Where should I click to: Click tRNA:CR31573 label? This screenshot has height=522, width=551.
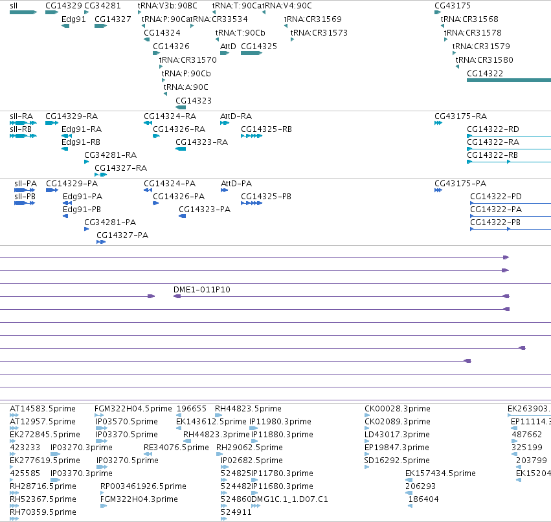tap(319, 32)
